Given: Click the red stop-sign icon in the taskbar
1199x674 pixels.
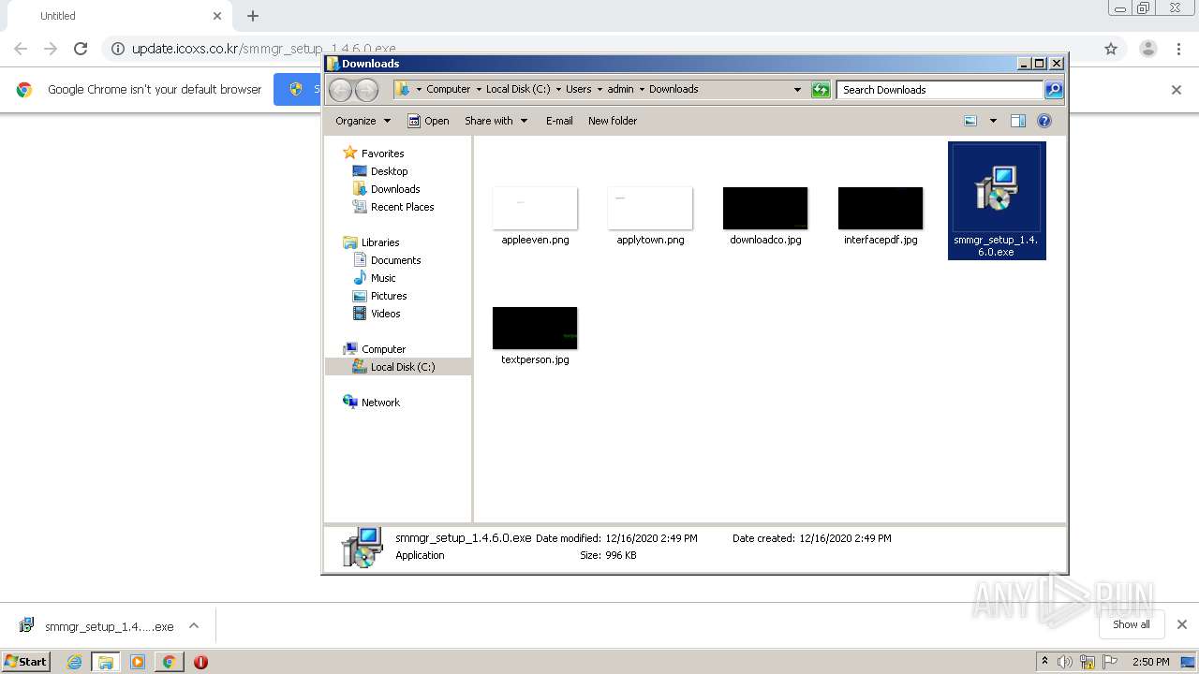Looking at the screenshot, I should pyautogui.click(x=200, y=662).
